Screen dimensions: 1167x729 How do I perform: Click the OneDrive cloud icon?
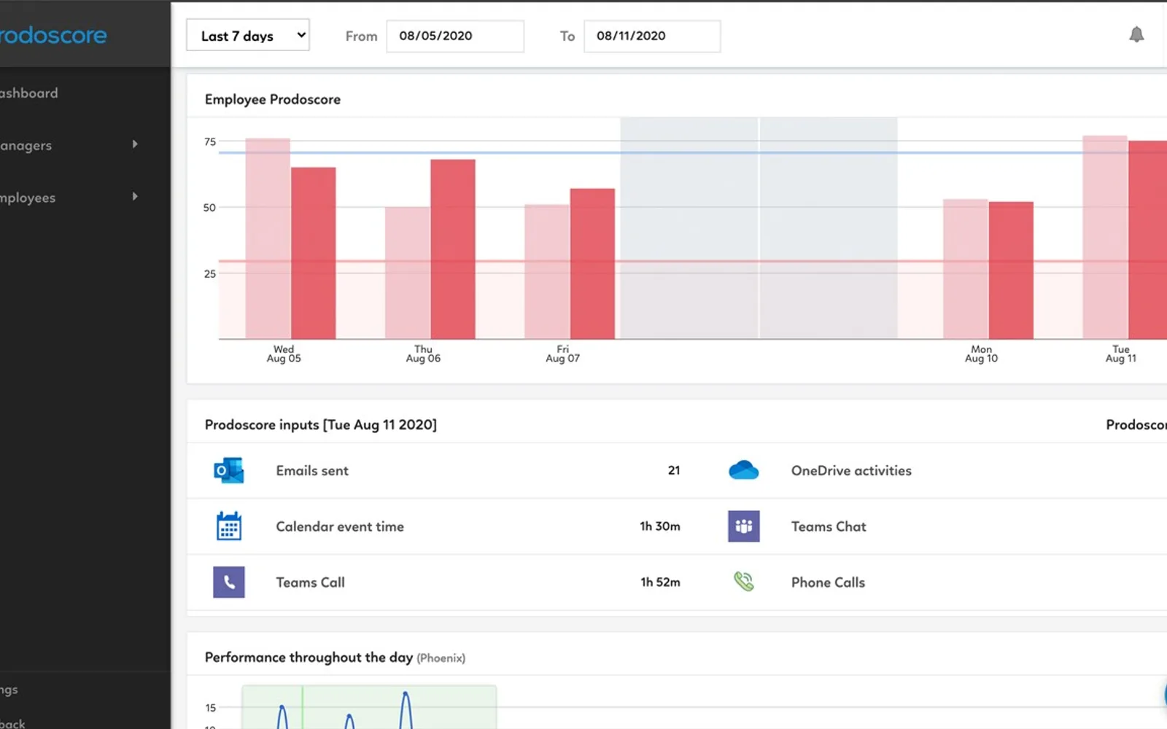point(744,470)
